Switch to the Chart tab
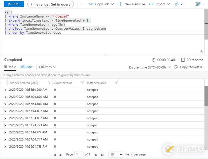The width and height of the screenshot is (208, 159). 27,67
